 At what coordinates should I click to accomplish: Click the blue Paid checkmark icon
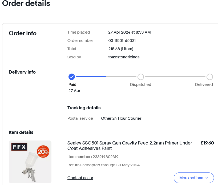[71, 77]
